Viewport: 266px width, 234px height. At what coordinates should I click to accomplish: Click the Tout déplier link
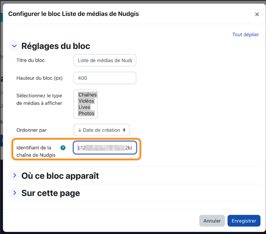(x=245, y=35)
